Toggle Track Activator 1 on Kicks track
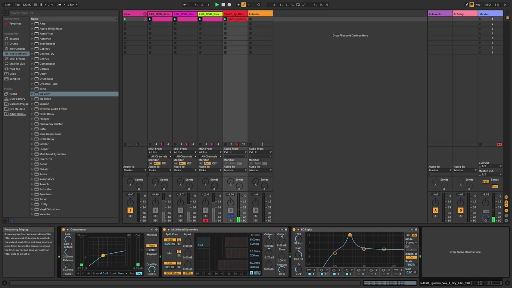This screenshot has height=288, width=512. pyautogui.click(x=130, y=210)
